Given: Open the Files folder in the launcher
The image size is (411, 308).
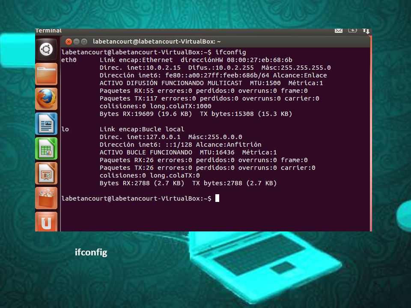Looking at the screenshot, I should tap(46, 74).
